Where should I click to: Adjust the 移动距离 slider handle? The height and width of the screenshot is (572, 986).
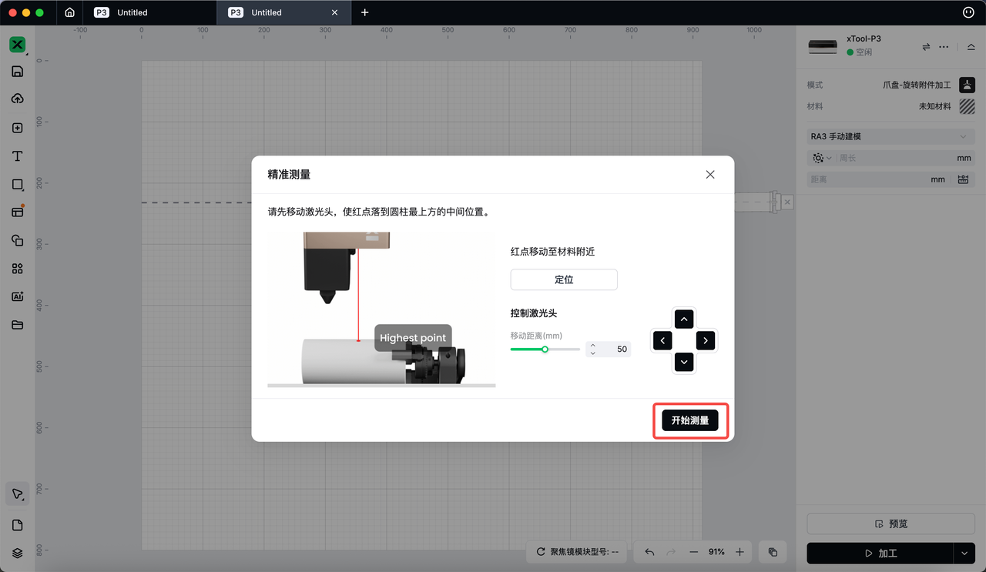click(x=545, y=350)
